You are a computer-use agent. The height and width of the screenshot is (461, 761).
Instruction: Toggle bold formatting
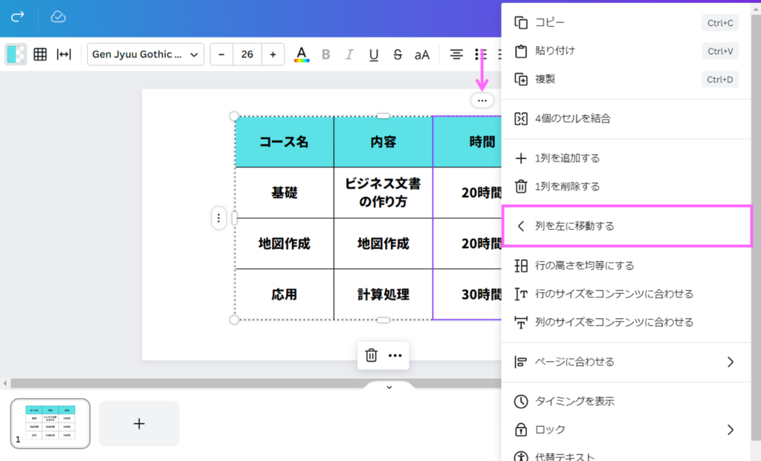click(326, 54)
